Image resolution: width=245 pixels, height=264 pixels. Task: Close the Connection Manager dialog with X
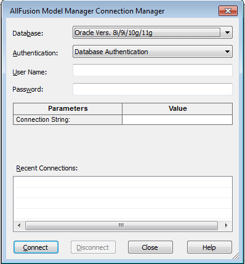pyautogui.click(x=228, y=10)
